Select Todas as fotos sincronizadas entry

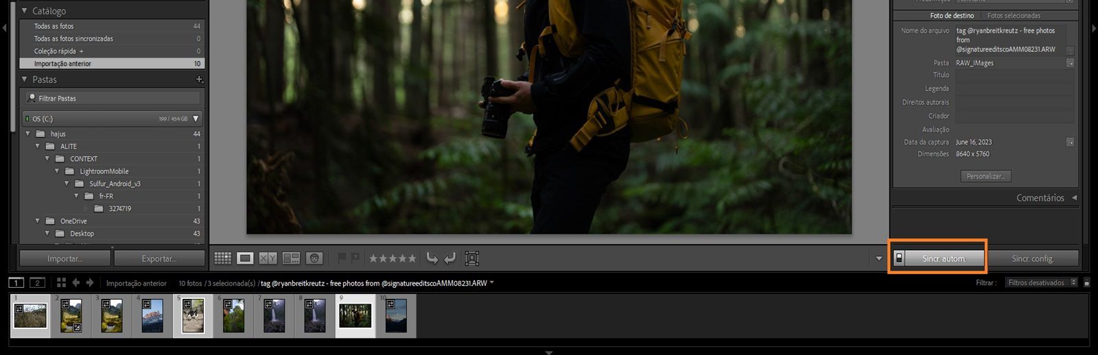(x=112, y=38)
